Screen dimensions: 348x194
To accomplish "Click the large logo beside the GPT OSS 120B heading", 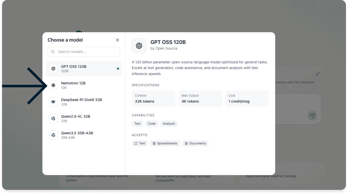I will tap(139, 46).
